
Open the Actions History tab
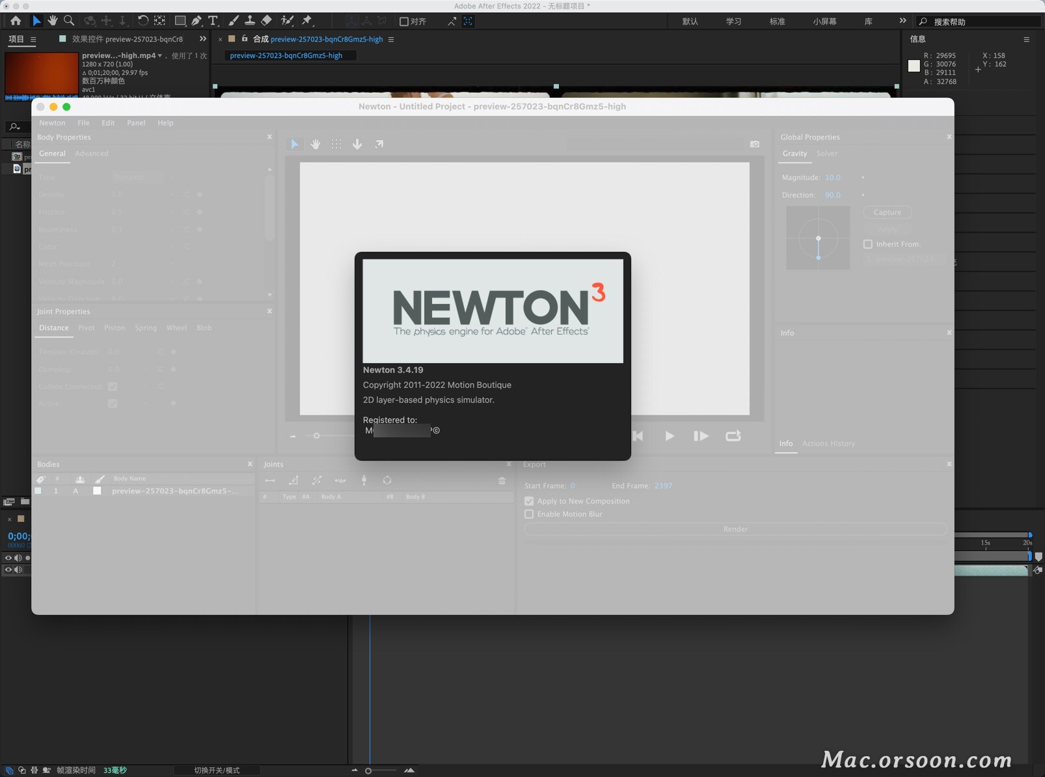(828, 444)
